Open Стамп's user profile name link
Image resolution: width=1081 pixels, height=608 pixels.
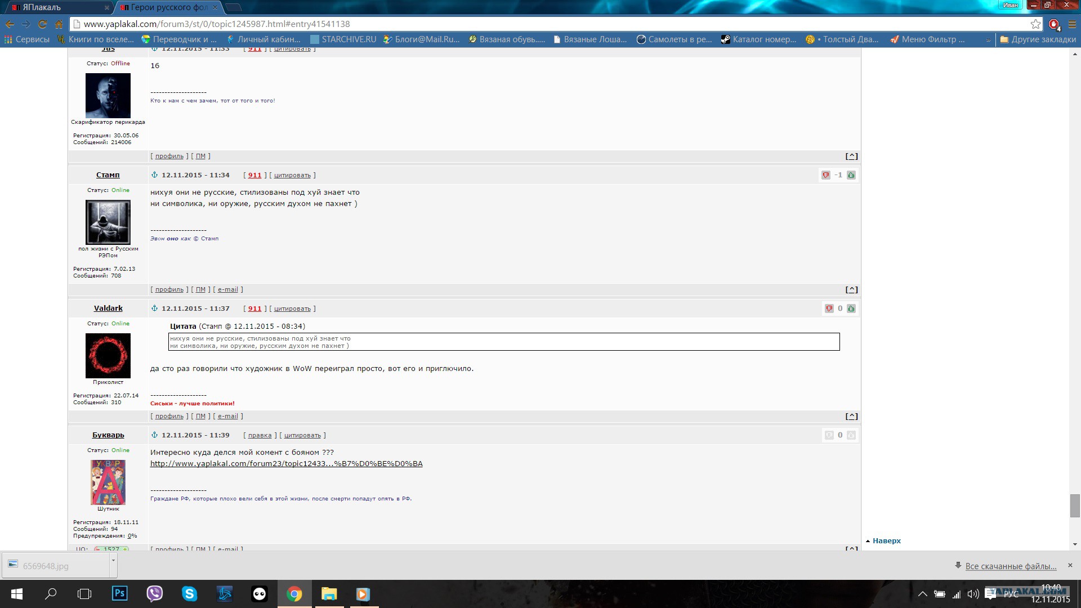click(x=108, y=175)
